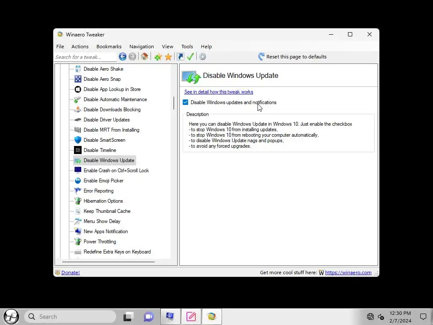Click the Disable App Lookup in Store icon

[x=78, y=89]
